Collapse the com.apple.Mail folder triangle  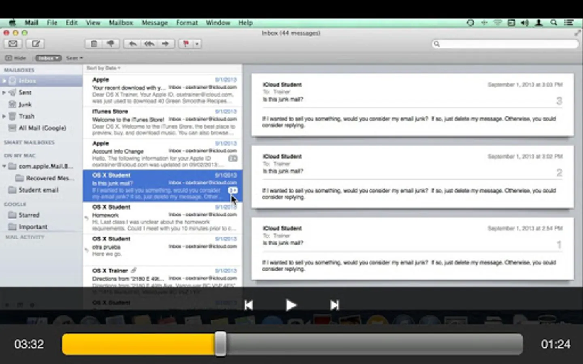point(4,166)
